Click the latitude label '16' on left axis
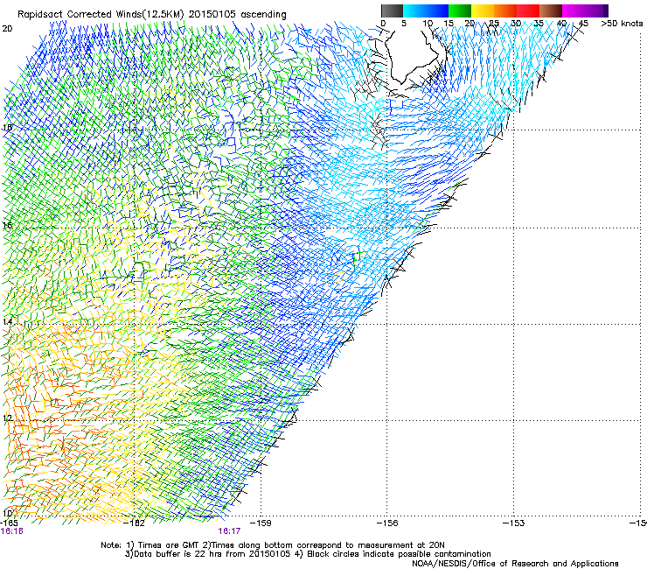647x569 pixels. point(7,225)
